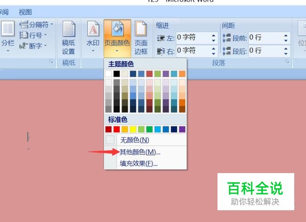The height and width of the screenshot is (222, 306).
Task: Increase spacing before (段前) with up arrow
Action: (x=286, y=35)
